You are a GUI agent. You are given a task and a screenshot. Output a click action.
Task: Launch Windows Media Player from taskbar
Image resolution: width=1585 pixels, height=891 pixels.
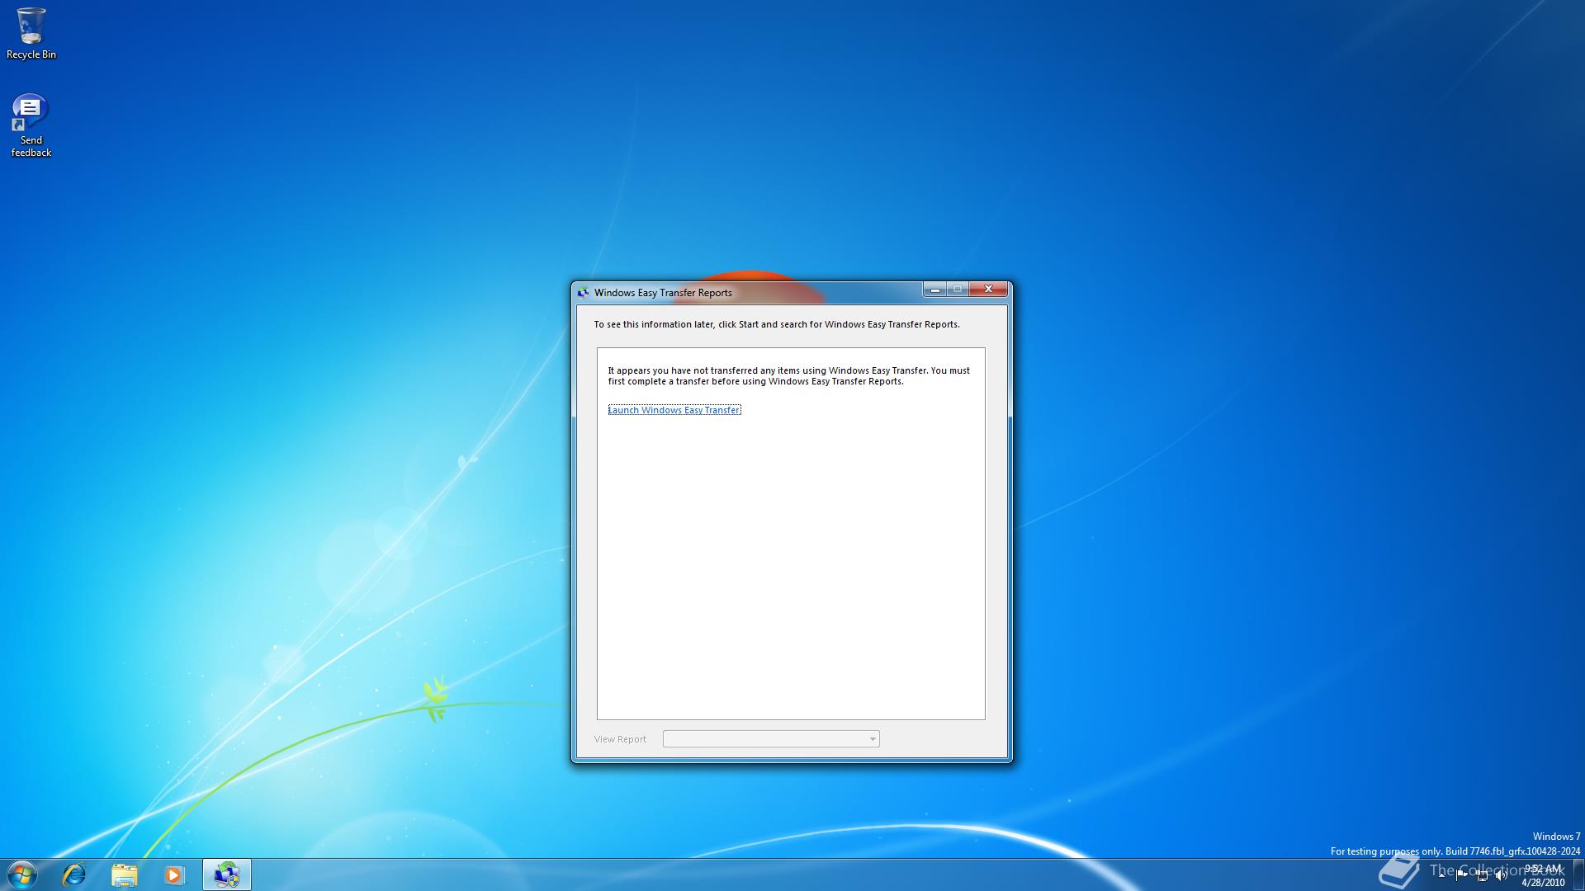pyautogui.click(x=173, y=874)
